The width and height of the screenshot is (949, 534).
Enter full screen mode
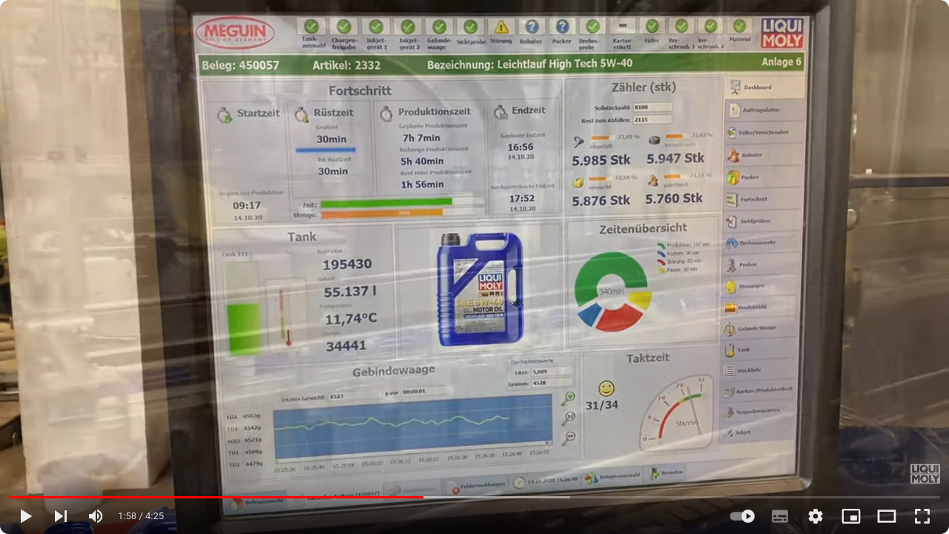(922, 516)
